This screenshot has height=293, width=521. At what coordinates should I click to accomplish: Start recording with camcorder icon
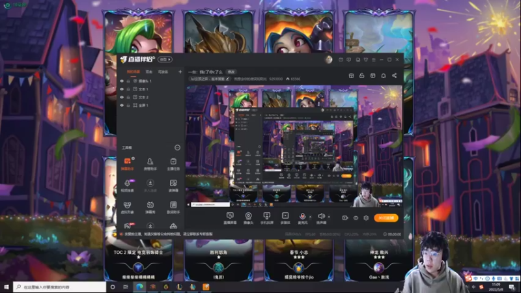[x=345, y=218]
